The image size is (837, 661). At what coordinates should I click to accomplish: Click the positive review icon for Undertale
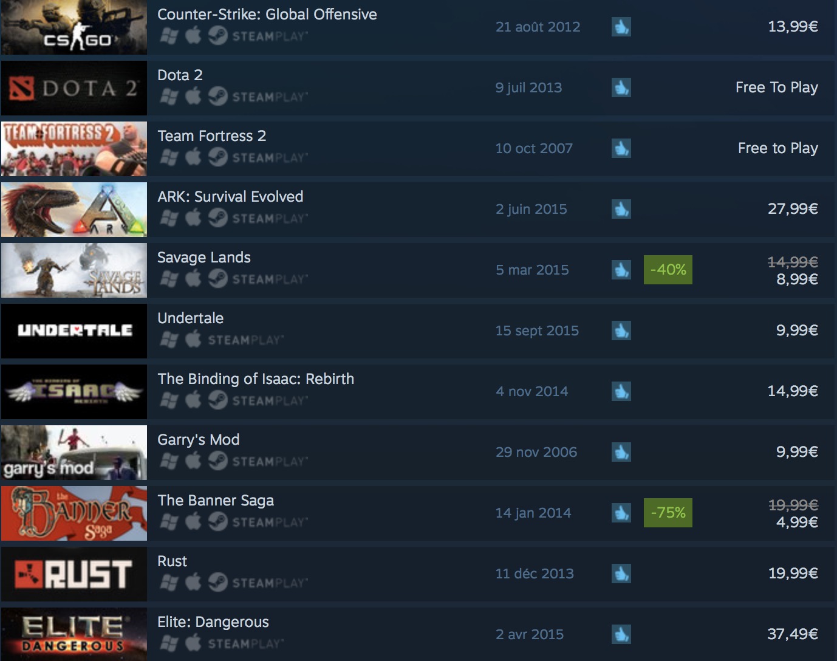pyautogui.click(x=621, y=330)
